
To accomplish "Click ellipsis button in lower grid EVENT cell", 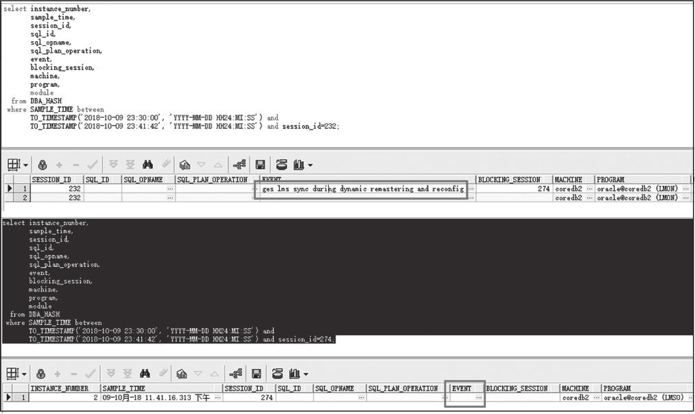I will [x=479, y=398].
